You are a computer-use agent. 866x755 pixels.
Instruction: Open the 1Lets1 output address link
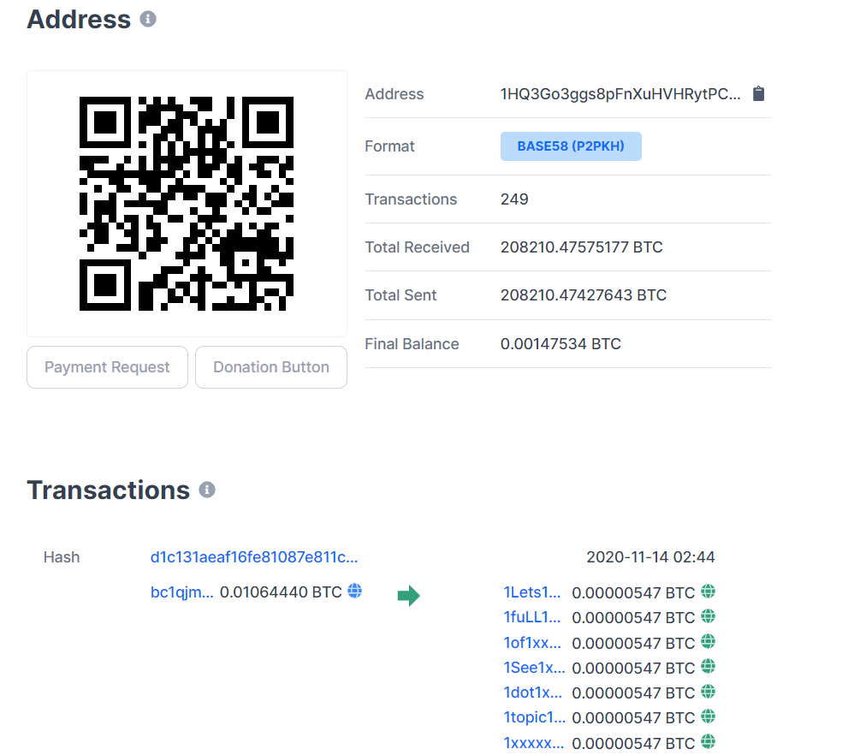point(532,592)
